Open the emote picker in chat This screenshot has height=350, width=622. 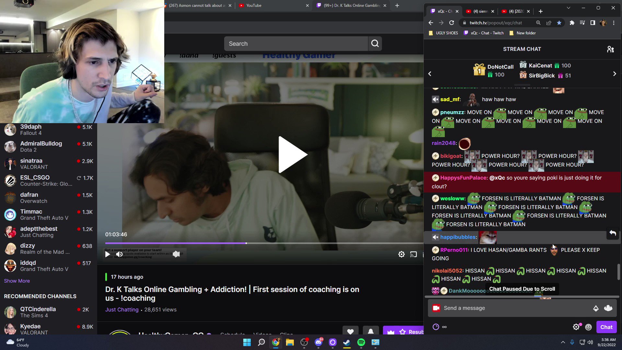coord(588,327)
